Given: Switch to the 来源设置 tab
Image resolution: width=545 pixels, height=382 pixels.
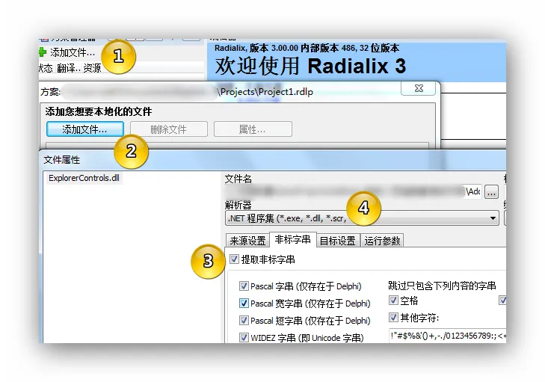Looking at the screenshot, I should (x=247, y=241).
